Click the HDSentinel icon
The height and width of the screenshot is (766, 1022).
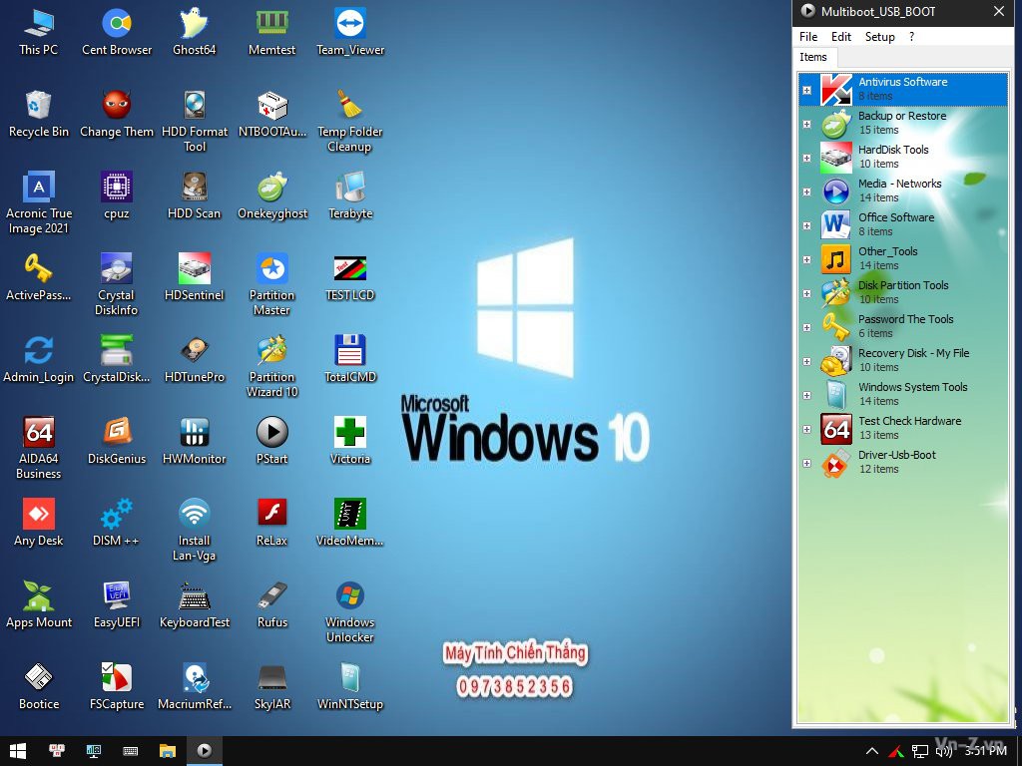(195, 277)
